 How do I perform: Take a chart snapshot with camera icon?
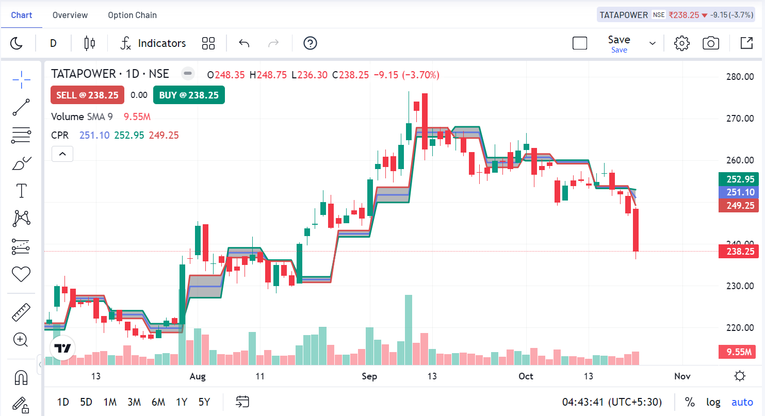[711, 43]
